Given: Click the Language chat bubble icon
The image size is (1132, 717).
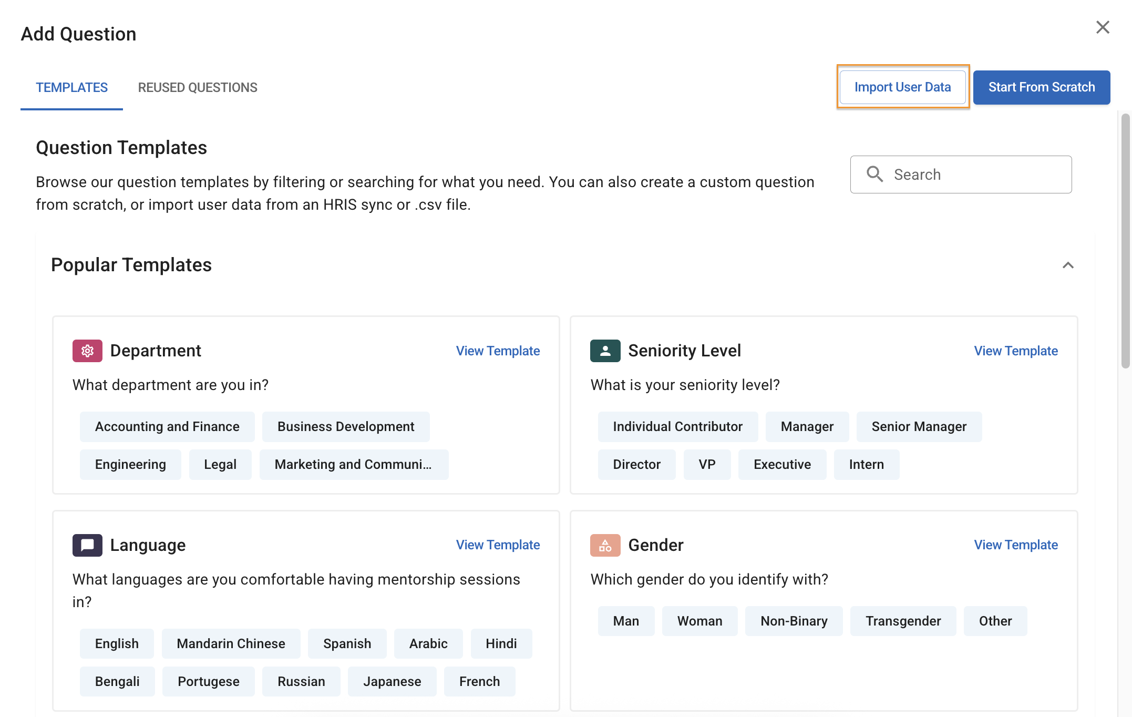Looking at the screenshot, I should pyautogui.click(x=87, y=545).
